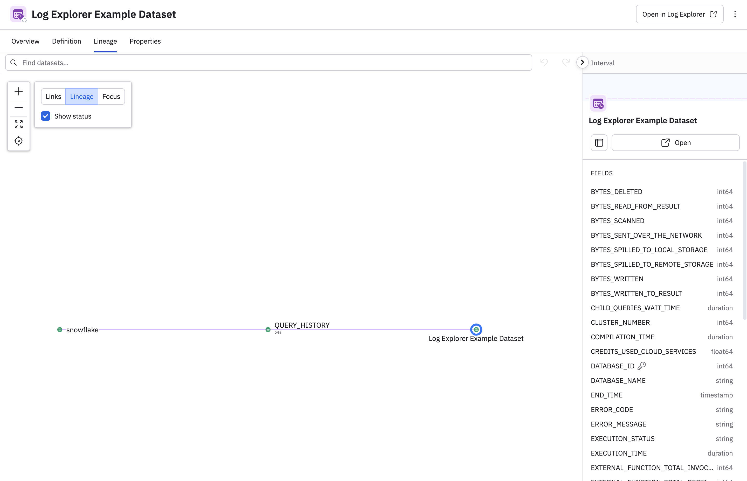Click the Open in Log Explorer button
The image size is (747, 481).
[x=679, y=14]
